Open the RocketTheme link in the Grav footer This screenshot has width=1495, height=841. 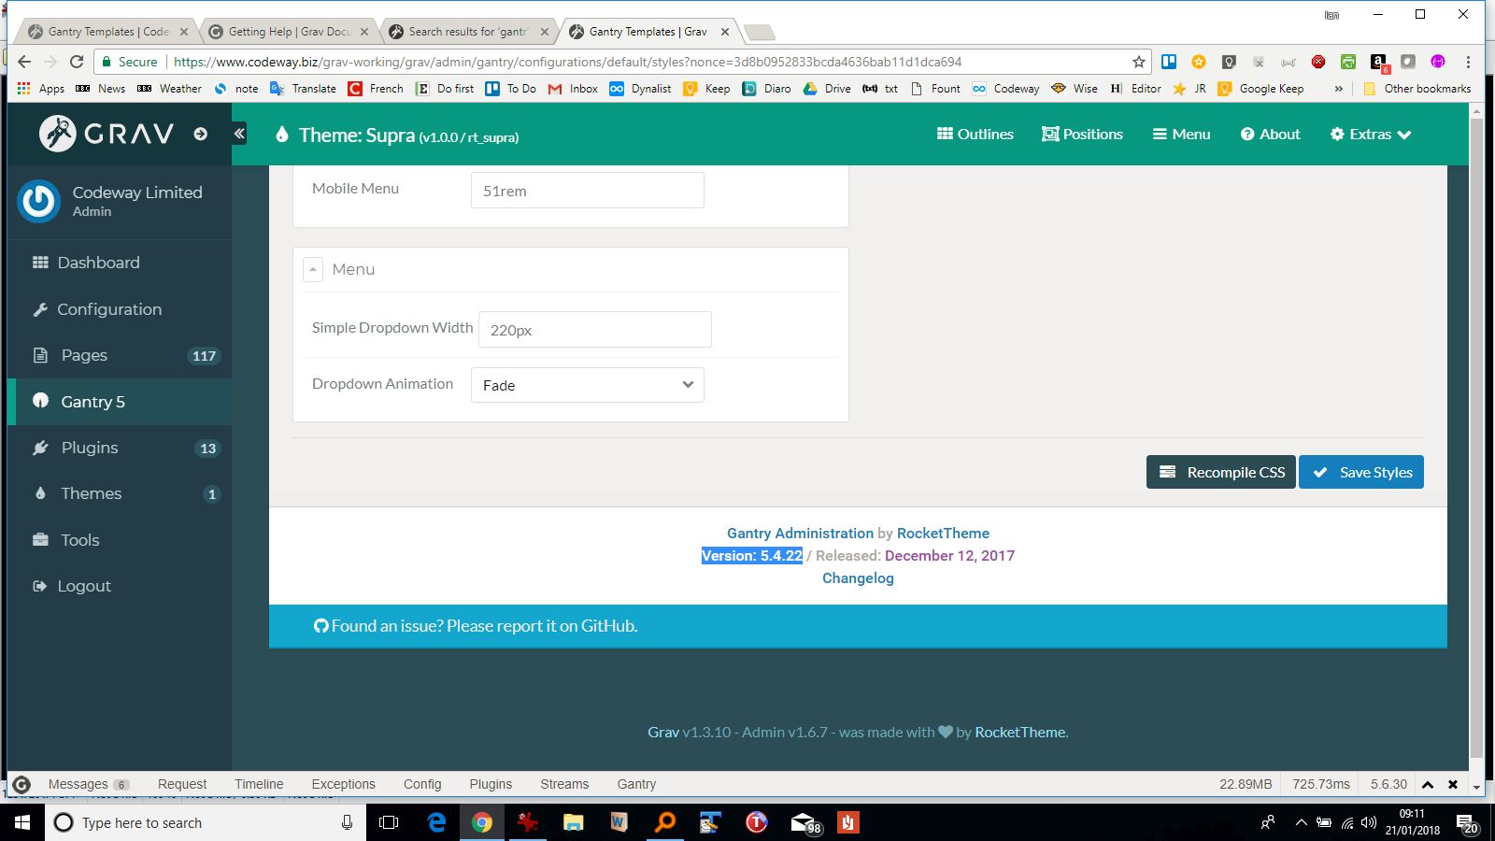pos(1019,732)
